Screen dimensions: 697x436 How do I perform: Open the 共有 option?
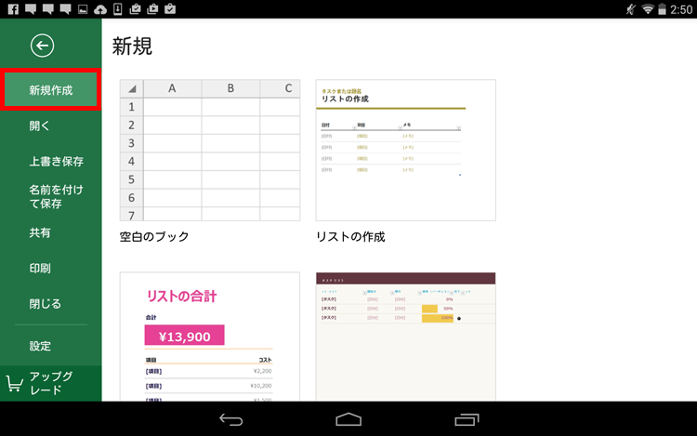pyautogui.click(x=40, y=232)
